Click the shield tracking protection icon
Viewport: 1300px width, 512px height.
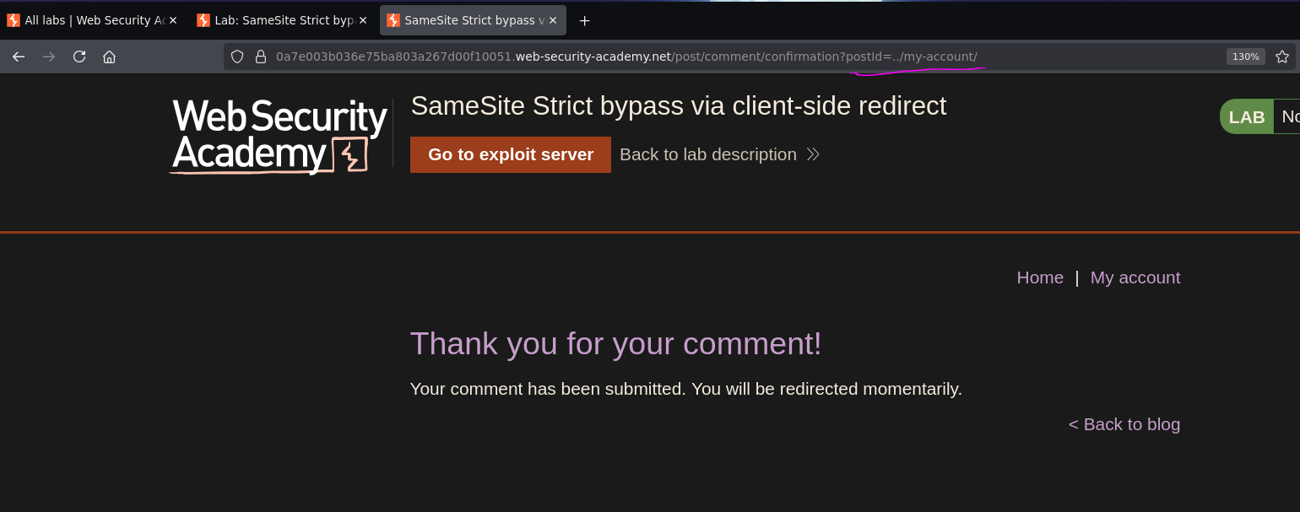[x=237, y=57]
